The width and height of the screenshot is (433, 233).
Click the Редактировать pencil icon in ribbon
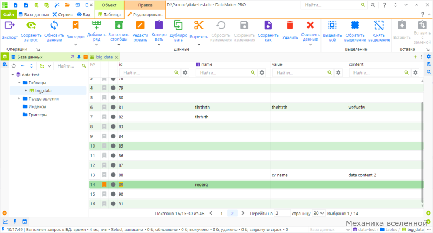coord(140,25)
